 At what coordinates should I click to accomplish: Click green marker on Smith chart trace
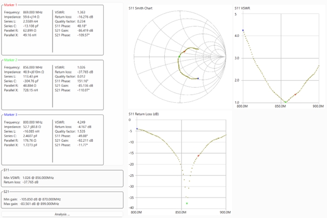tap(179, 57)
